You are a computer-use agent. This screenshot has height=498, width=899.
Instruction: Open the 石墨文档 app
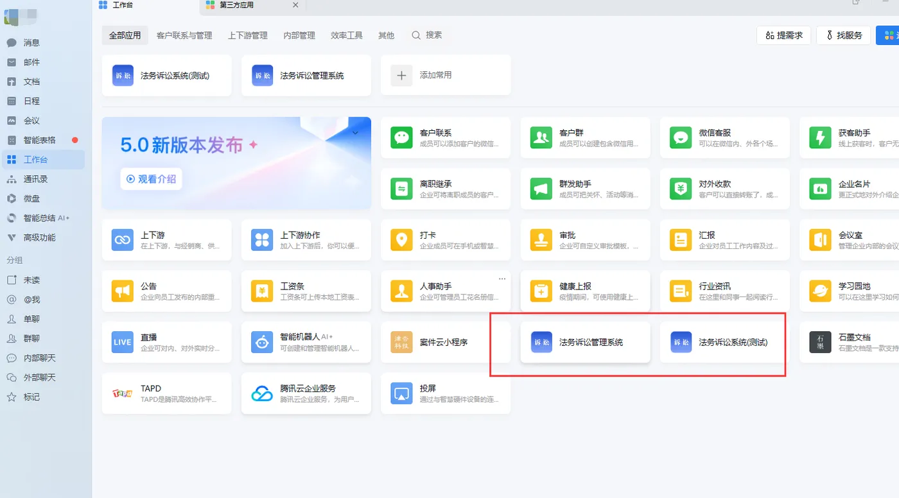pos(850,342)
